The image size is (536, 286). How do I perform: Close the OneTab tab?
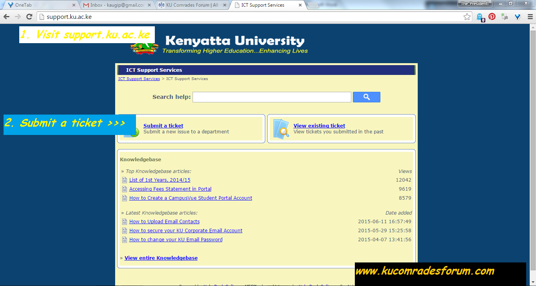73,5
